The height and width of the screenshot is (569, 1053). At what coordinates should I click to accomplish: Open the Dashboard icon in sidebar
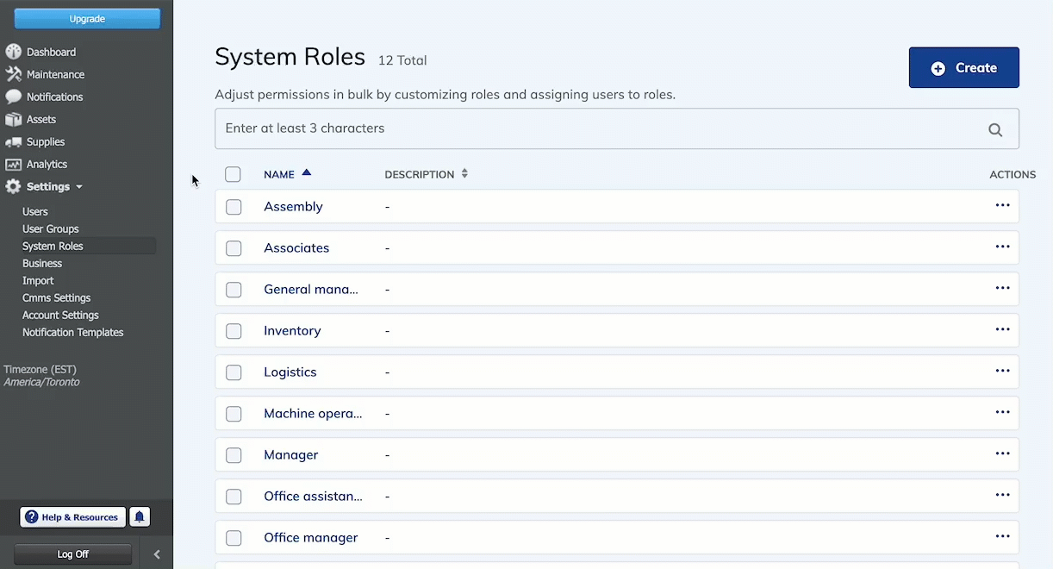point(13,52)
